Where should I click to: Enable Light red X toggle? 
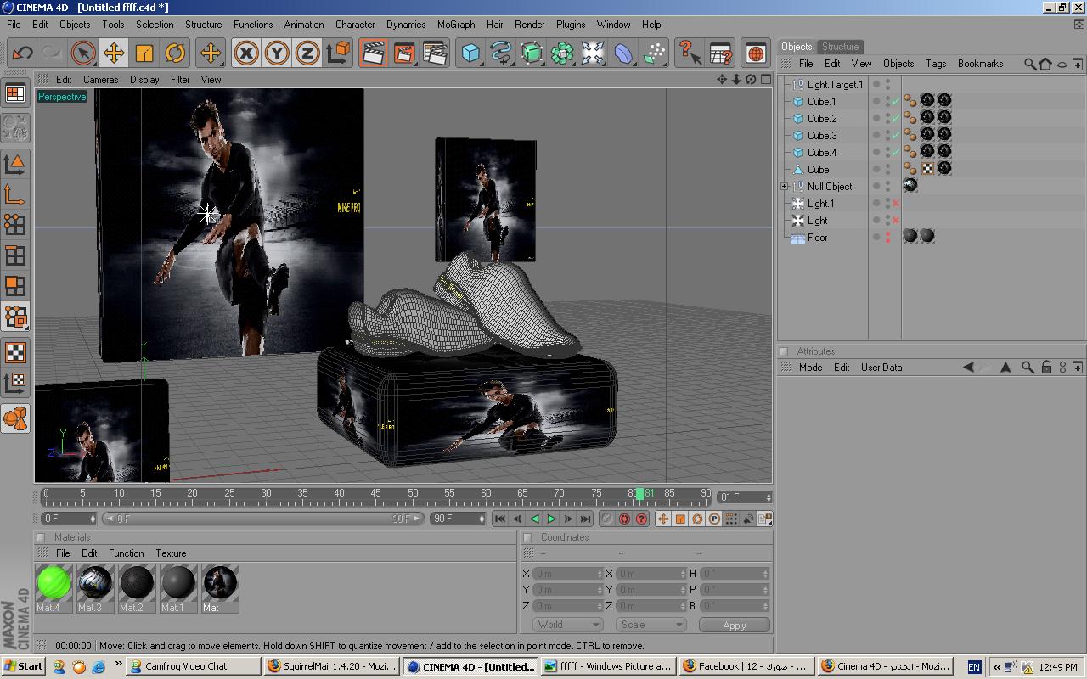click(x=895, y=221)
